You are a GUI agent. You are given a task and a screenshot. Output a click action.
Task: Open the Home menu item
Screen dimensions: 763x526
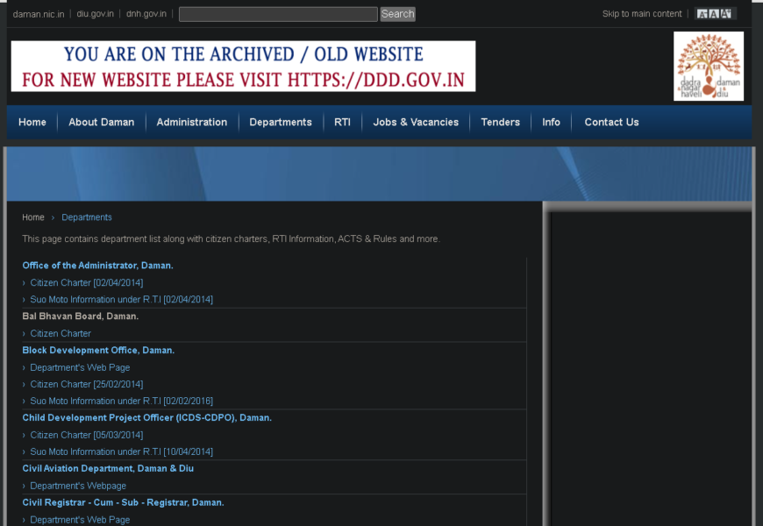pos(32,122)
